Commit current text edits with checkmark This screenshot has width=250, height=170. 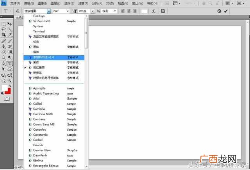coord(226,11)
